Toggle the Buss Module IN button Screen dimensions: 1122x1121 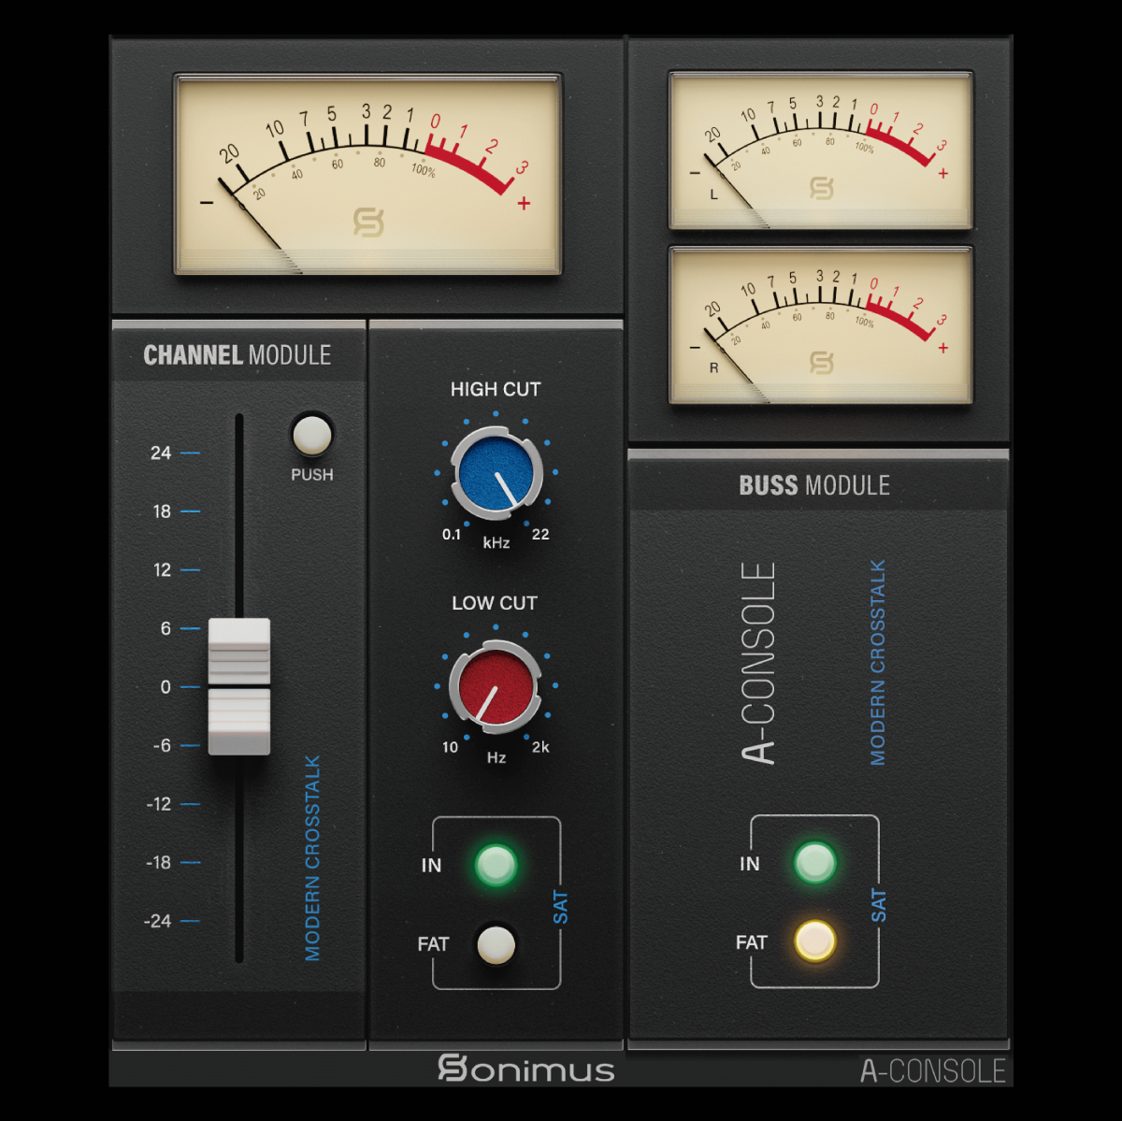coord(814,863)
